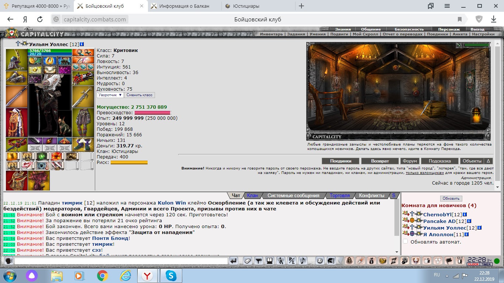Open the Персонаж top menu
This screenshot has width=504, height=283.
(x=449, y=29)
